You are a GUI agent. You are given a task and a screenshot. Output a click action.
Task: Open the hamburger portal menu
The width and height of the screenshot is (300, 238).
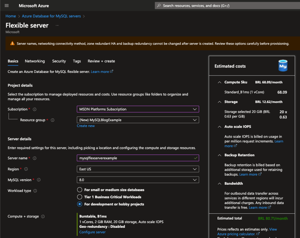7,6
